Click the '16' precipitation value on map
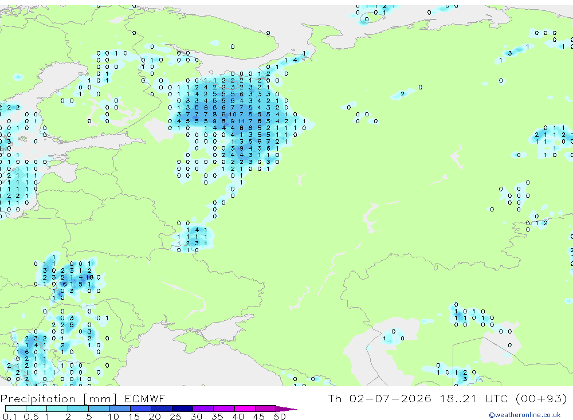This screenshot has width=573, height=420. pos(63,284)
